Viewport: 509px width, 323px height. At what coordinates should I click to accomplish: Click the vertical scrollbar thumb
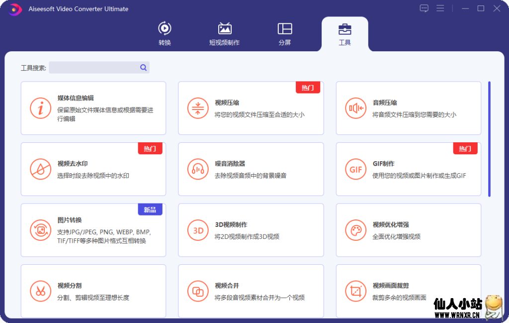tap(489, 139)
